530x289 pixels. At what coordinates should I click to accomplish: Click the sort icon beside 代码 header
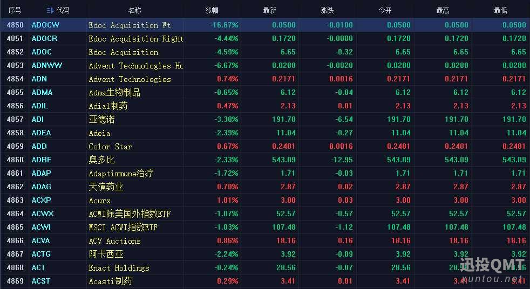[x=50, y=11]
